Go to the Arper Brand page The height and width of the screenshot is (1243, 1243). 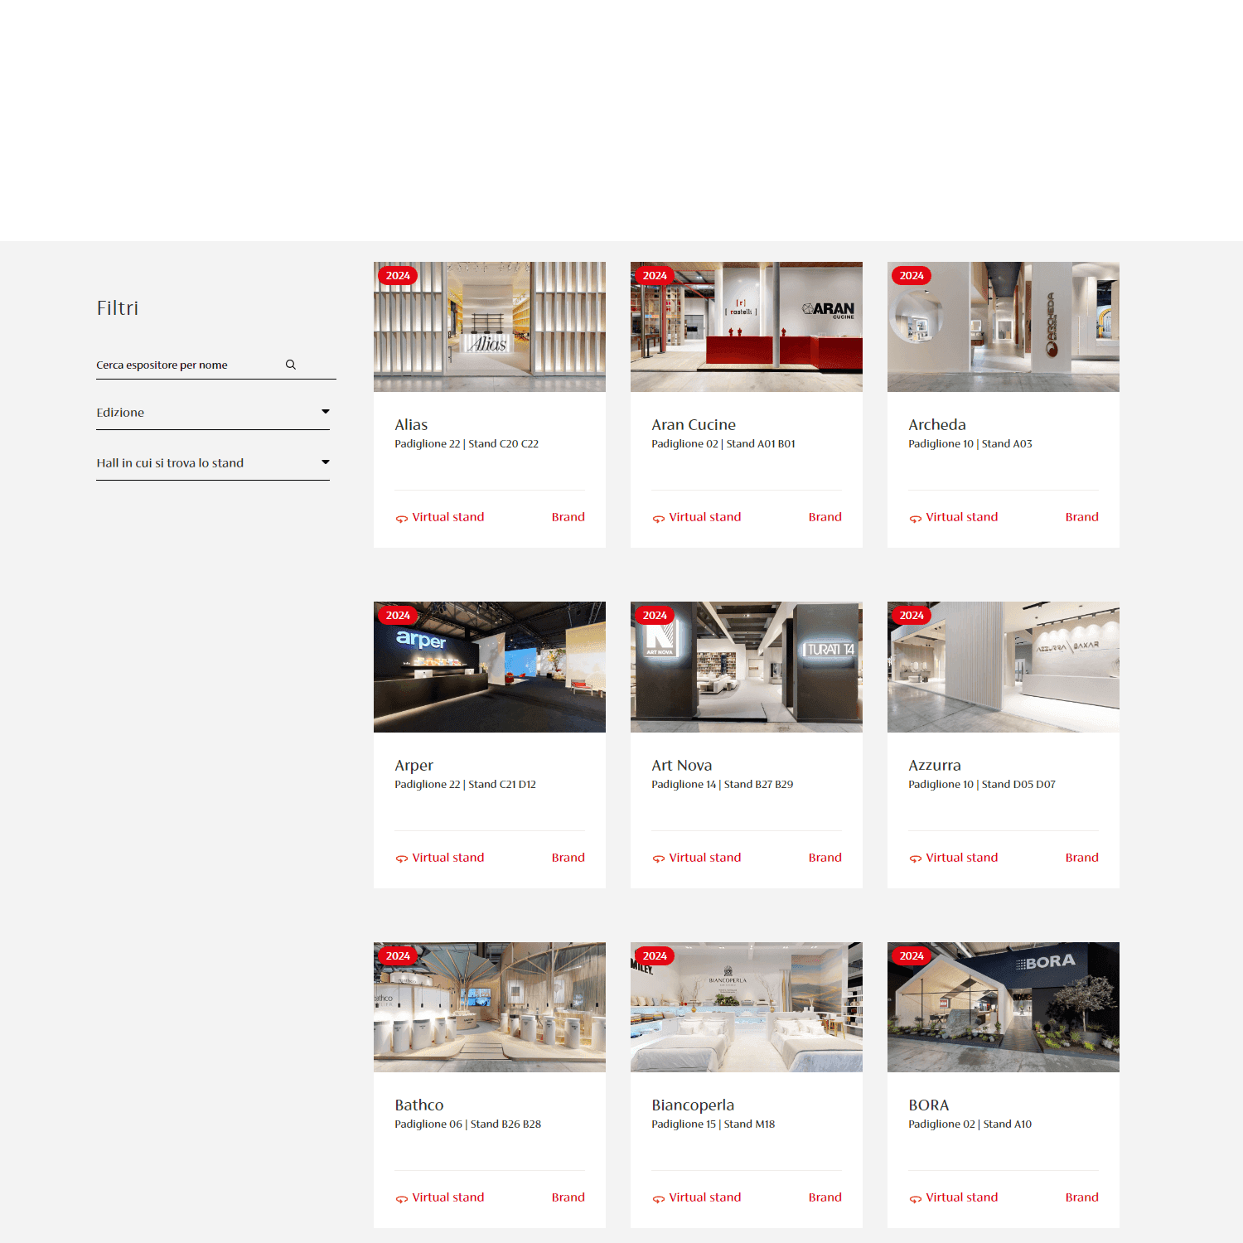[x=568, y=858]
